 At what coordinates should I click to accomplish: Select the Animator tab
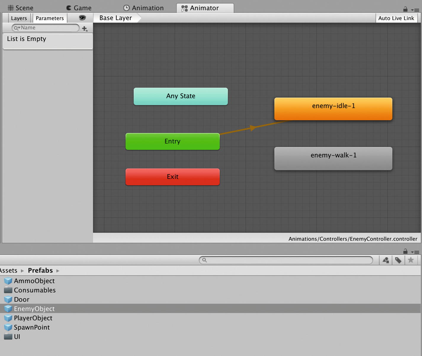click(x=205, y=8)
